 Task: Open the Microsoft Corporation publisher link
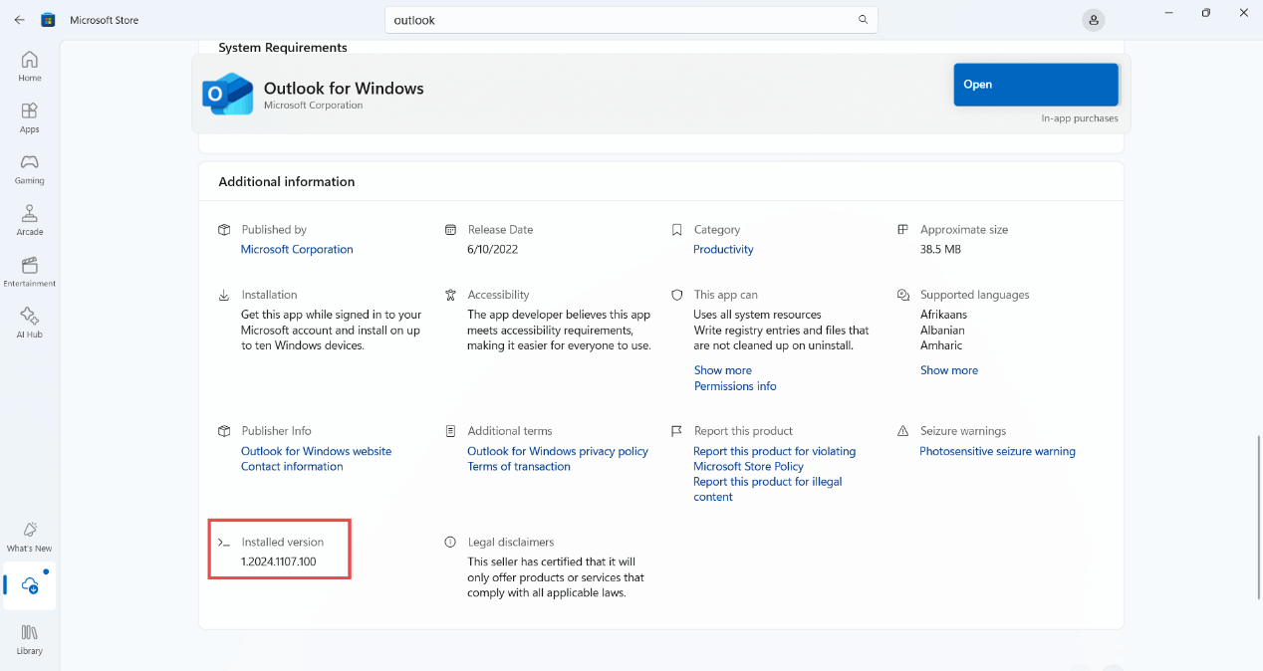pyautogui.click(x=297, y=250)
